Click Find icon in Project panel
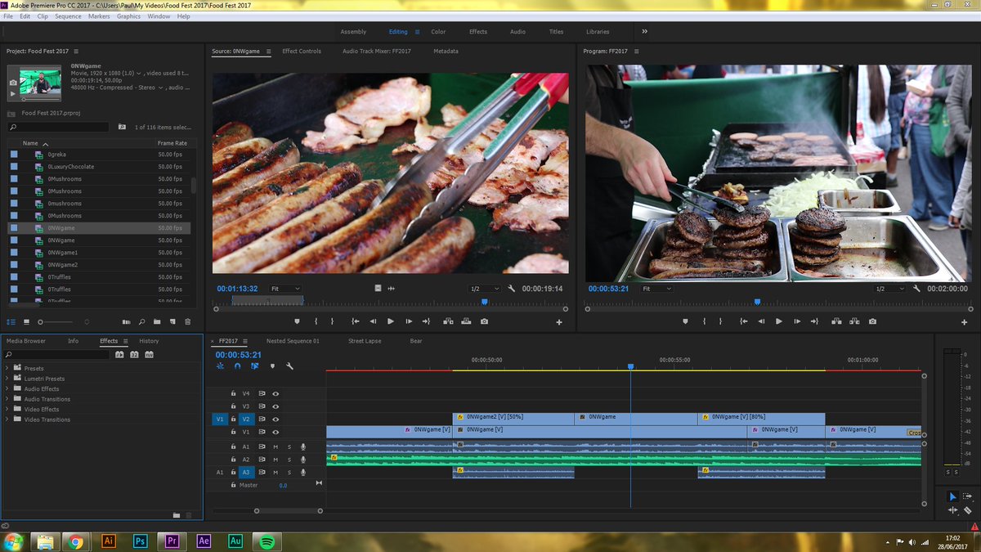Viewport: 981px width, 552px height. pos(141,321)
